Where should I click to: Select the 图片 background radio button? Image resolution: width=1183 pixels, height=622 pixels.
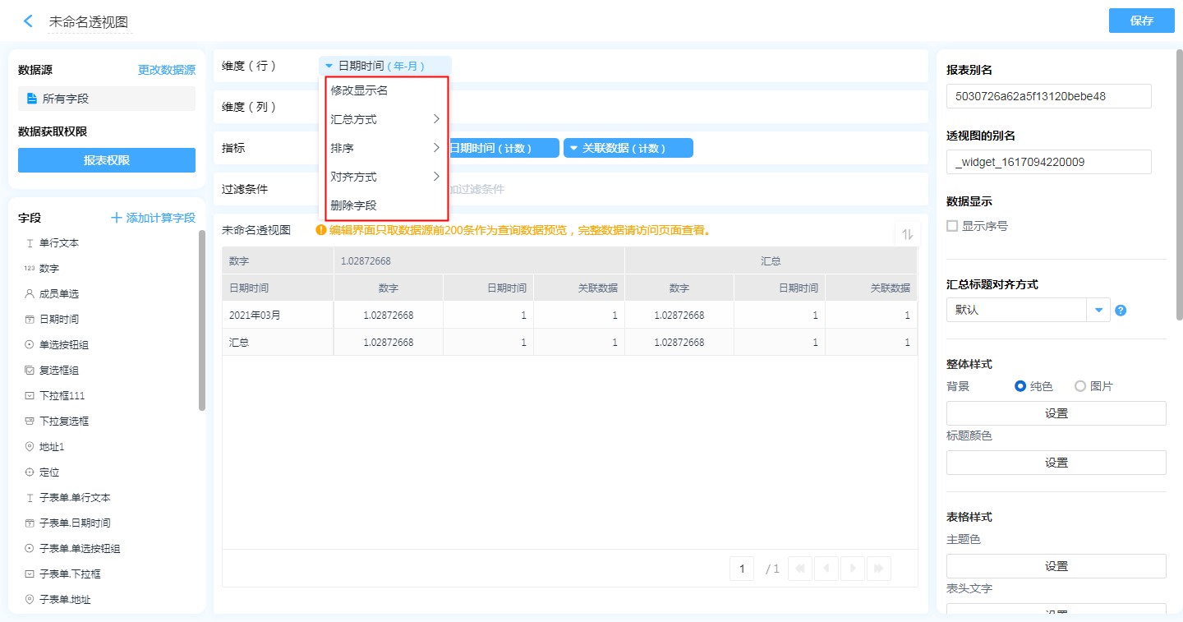pyautogui.click(x=1080, y=386)
